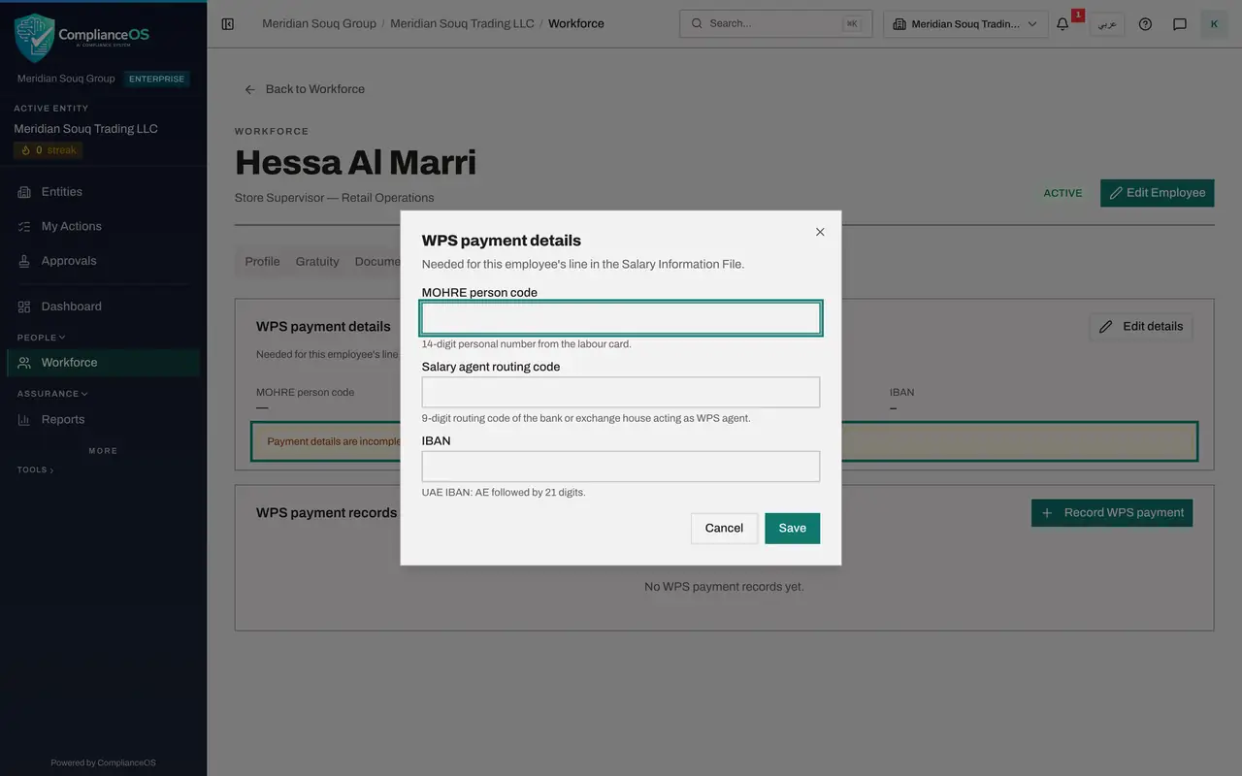Open the user avatar K menu
The height and width of the screenshot is (776, 1242).
[x=1214, y=23]
